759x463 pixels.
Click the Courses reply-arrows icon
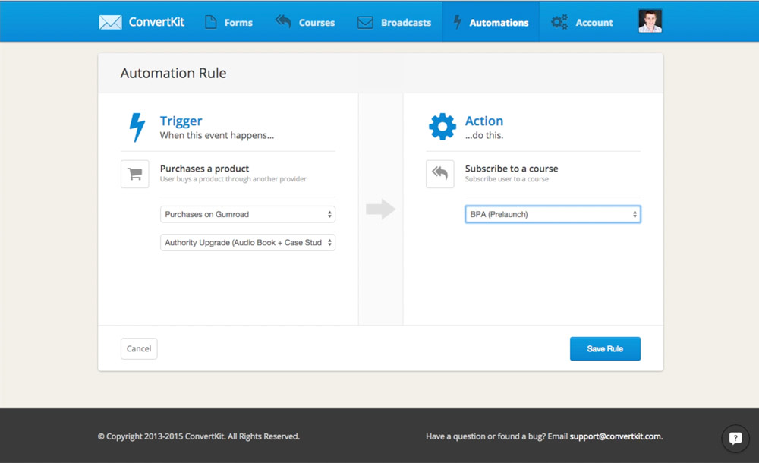click(x=283, y=22)
